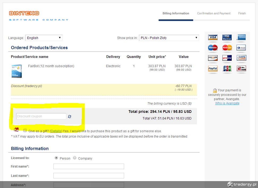Image resolution: width=258 pixels, height=188 pixels.
Task: Click the Ordered Products/Services heading
Action: [x=39, y=48]
